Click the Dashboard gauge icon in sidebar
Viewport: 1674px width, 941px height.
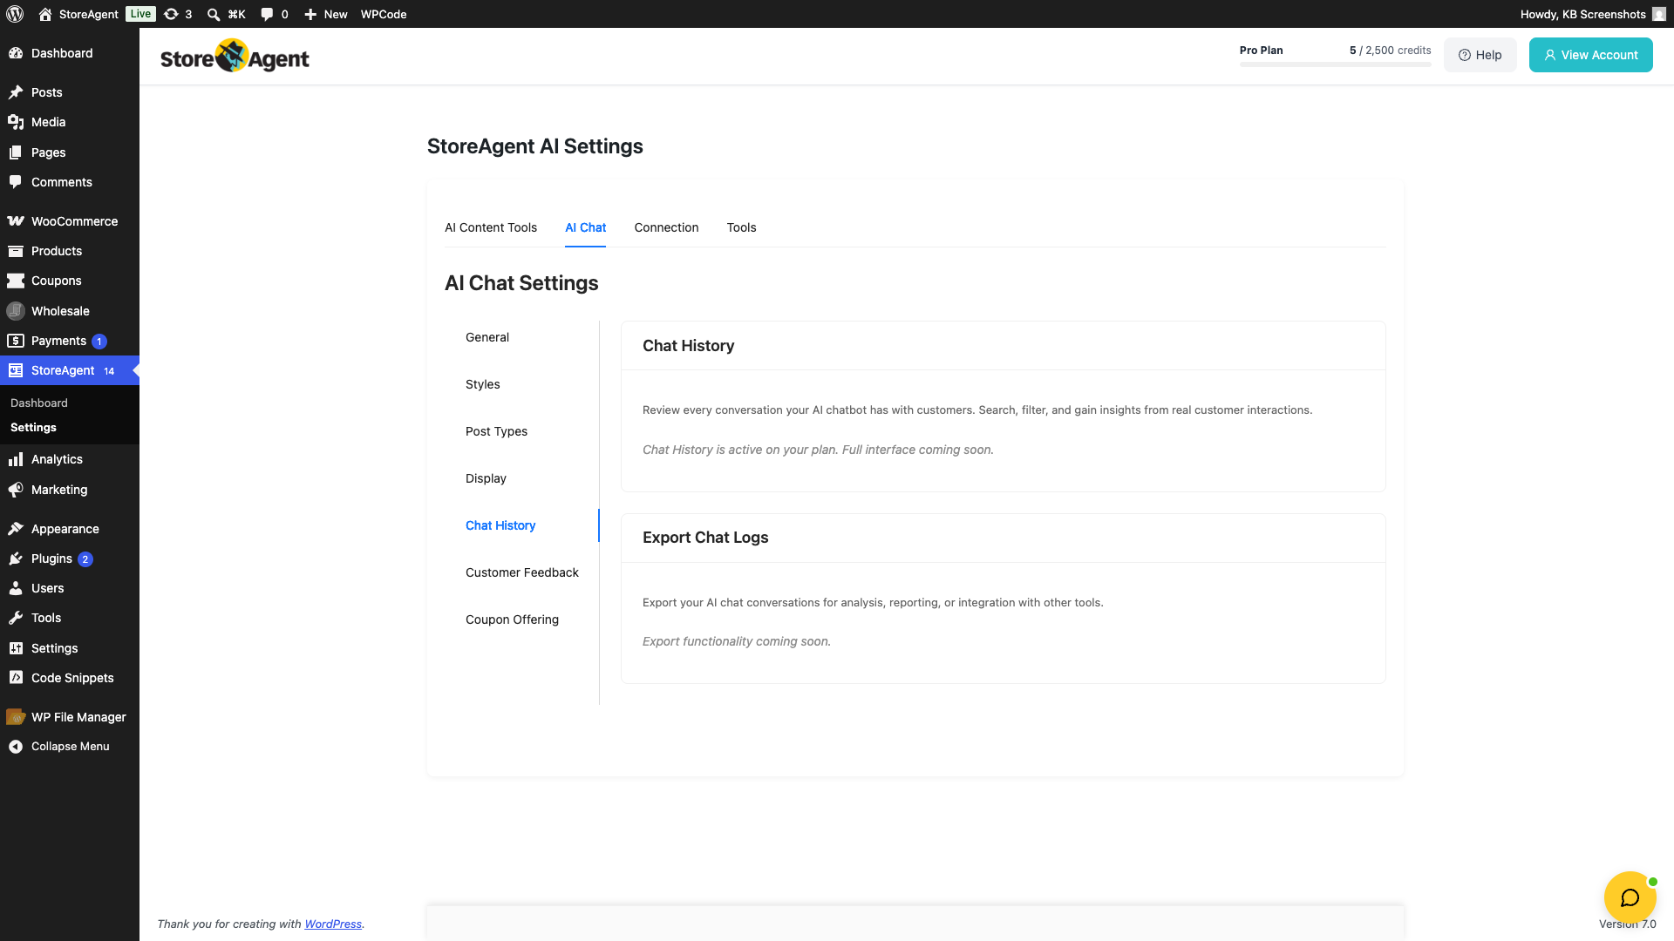[16, 53]
